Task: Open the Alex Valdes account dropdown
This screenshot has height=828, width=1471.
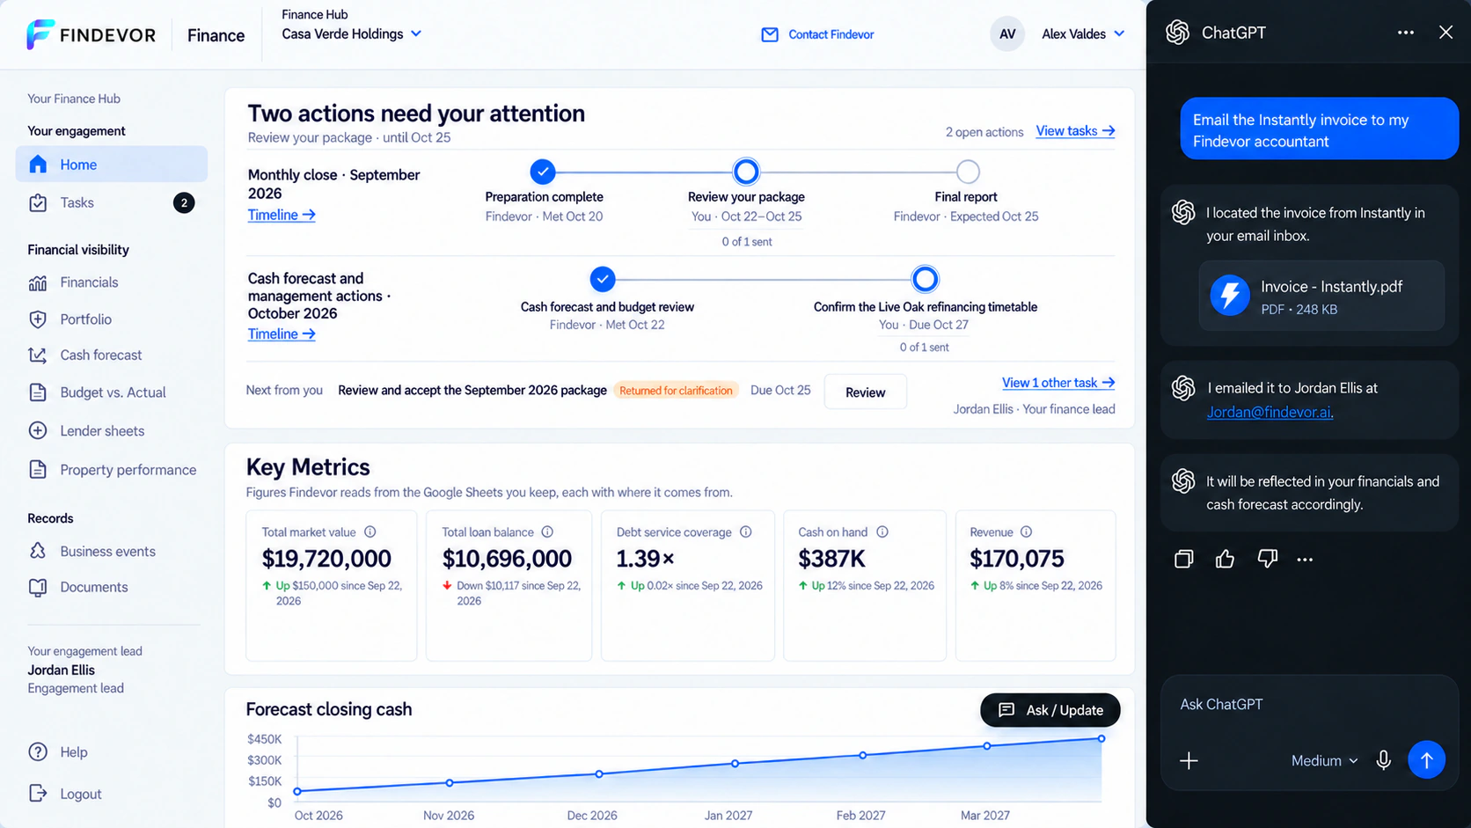Action: pos(1083,33)
